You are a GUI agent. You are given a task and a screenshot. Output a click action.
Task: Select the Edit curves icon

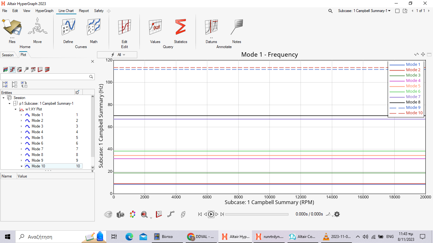[124, 31]
